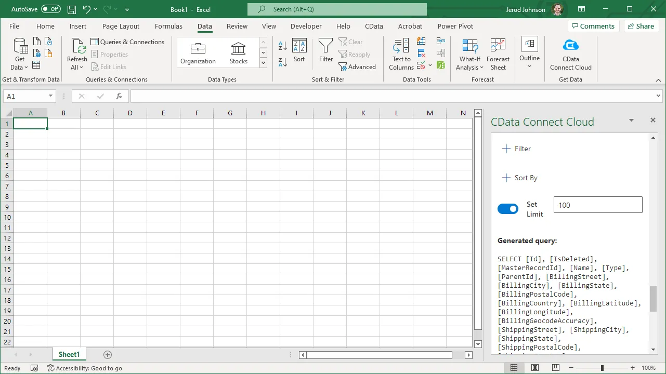Apply the Stocks data type
The height and width of the screenshot is (374, 666).
pyautogui.click(x=238, y=51)
